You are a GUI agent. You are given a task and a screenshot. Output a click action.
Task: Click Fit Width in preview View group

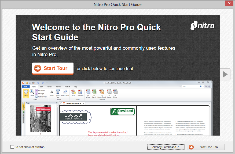coord(40,90)
